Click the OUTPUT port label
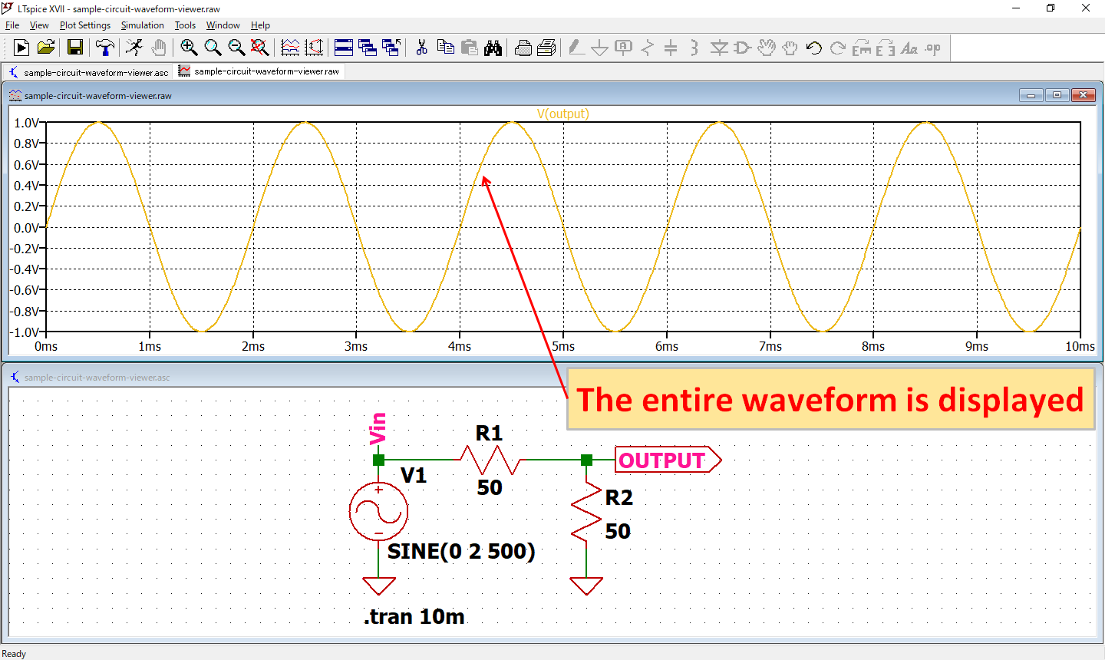 (x=661, y=460)
